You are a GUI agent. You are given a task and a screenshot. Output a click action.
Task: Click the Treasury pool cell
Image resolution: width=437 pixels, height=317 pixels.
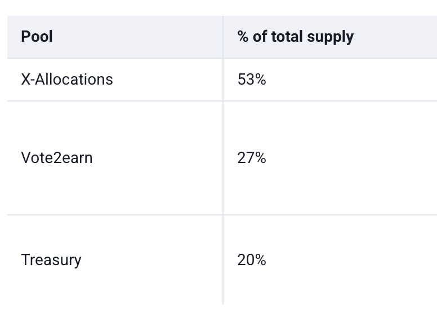click(x=51, y=260)
